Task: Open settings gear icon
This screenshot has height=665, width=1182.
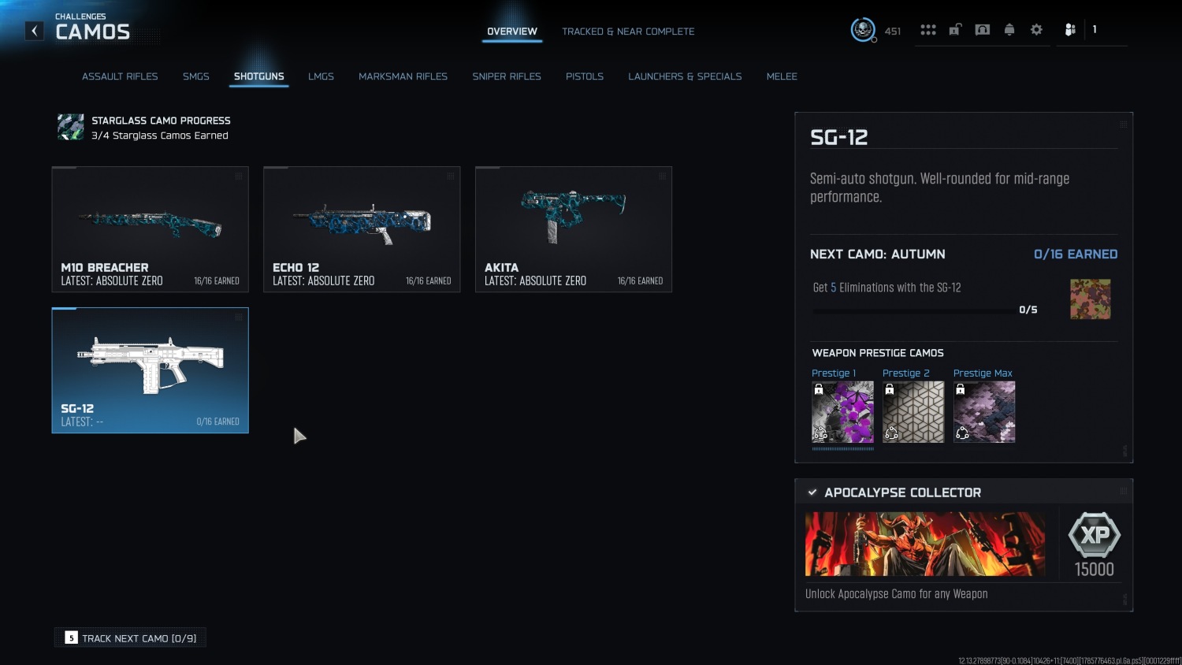Action: [x=1036, y=30]
